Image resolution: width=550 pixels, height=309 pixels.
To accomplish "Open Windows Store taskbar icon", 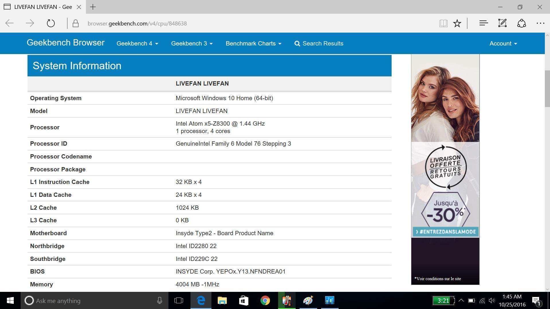I will (243, 301).
